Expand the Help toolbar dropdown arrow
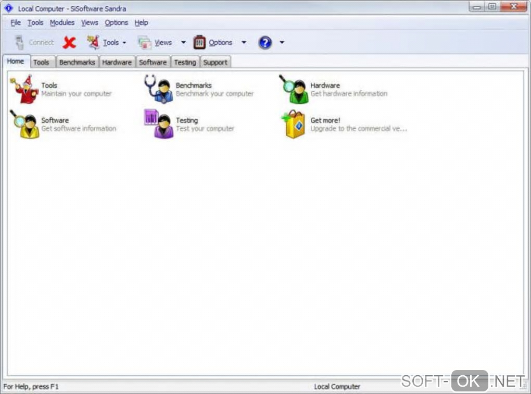Image resolution: width=531 pixels, height=394 pixels. click(282, 42)
